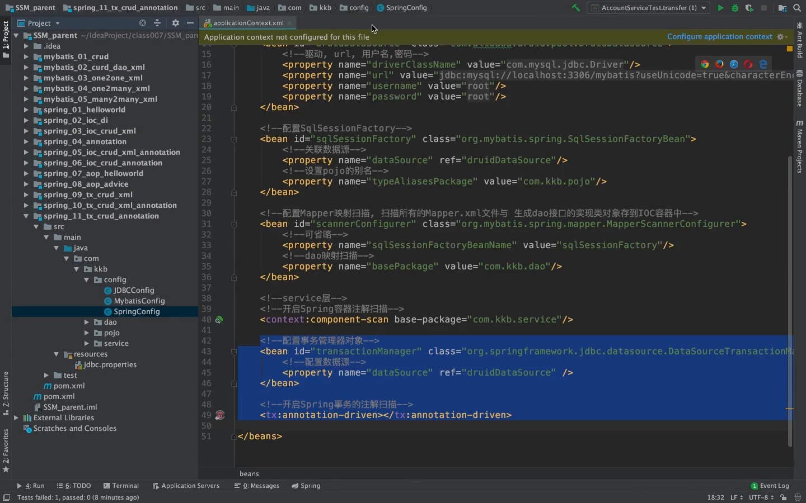Select jdbc.properties file
This screenshot has height=503, width=806.
110,364
